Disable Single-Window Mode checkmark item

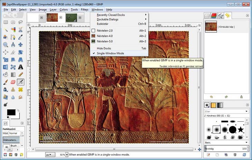pos(110,53)
